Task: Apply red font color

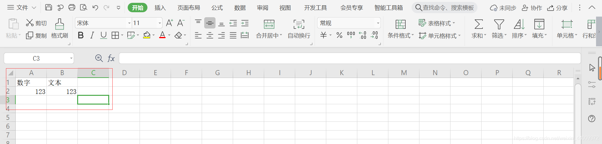Action: 162,35
